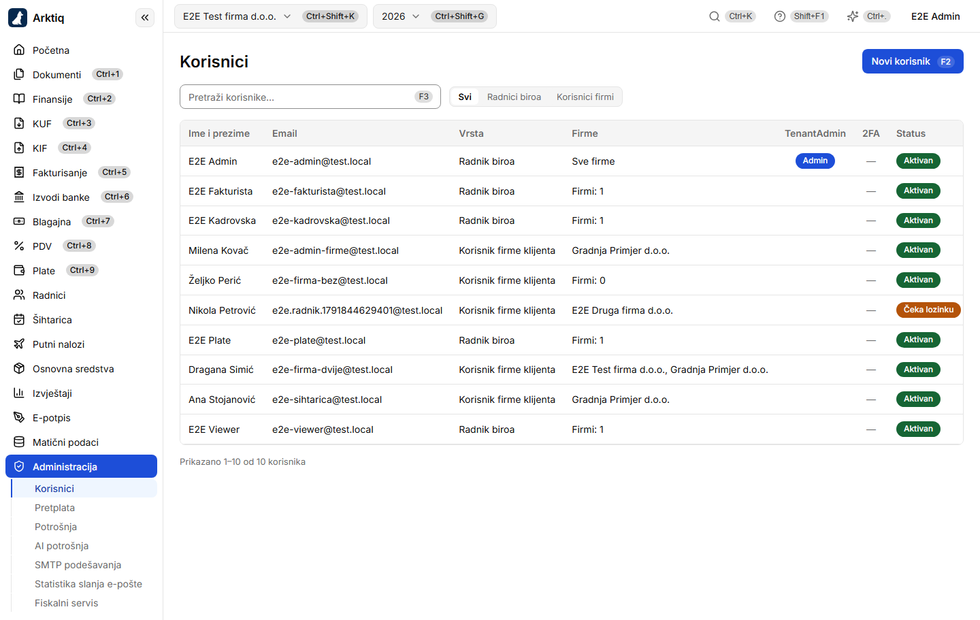The image size is (980, 620).
Task: Click the Osnovna sredstva box icon
Action: [19, 368]
